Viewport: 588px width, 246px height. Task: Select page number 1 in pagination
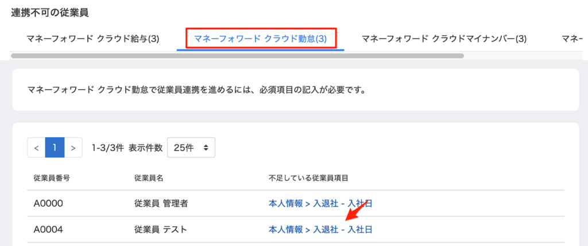55,148
